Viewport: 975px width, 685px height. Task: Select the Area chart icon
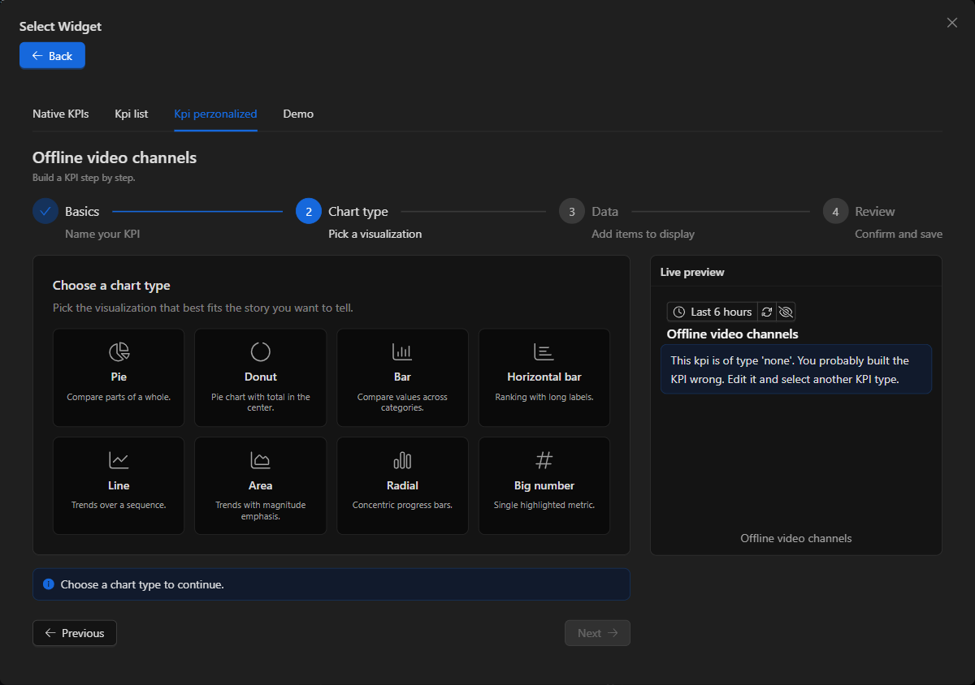tap(260, 460)
